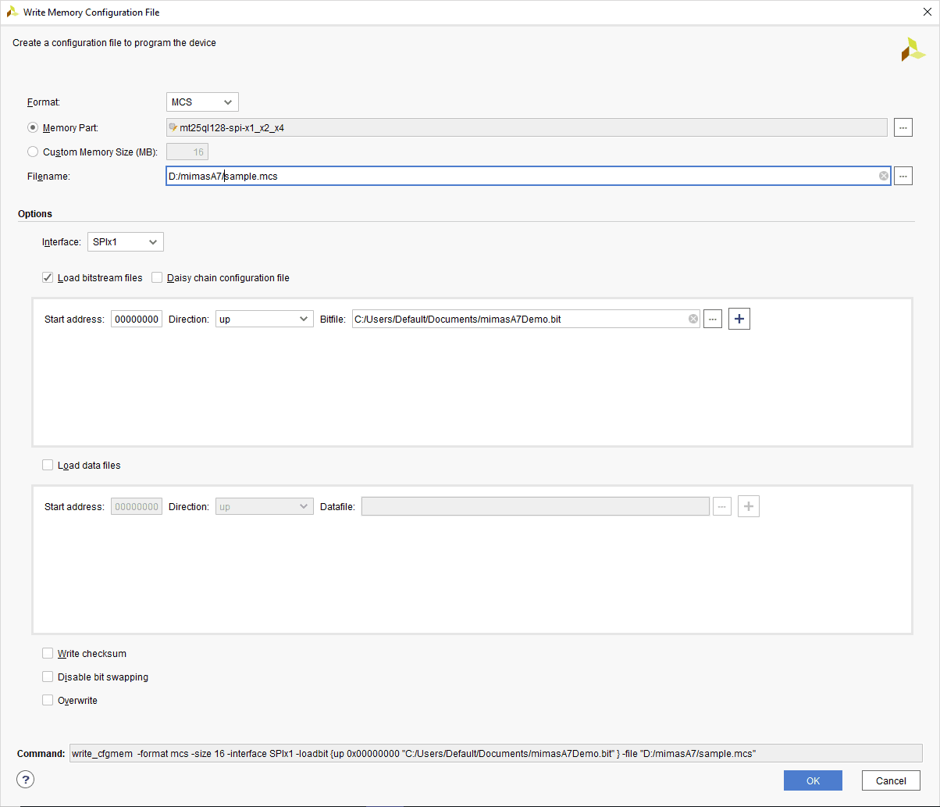Uncheck Load bitstream files
940x807 pixels.
tap(48, 278)
